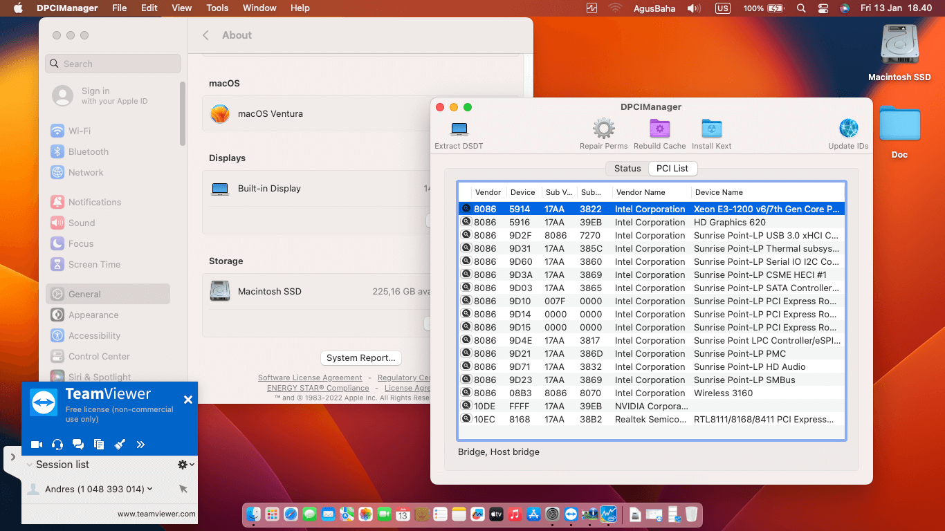Click the Settings sidebar scrollbar

183,114
